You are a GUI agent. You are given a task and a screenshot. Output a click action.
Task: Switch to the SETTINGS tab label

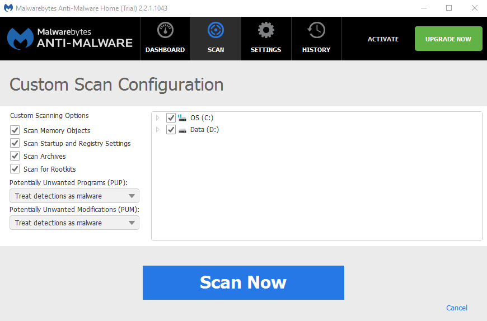pos(266,50)
